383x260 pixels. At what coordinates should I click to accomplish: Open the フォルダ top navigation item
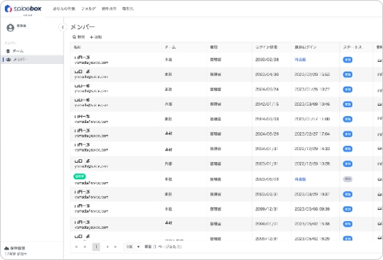tap(88, 8)
